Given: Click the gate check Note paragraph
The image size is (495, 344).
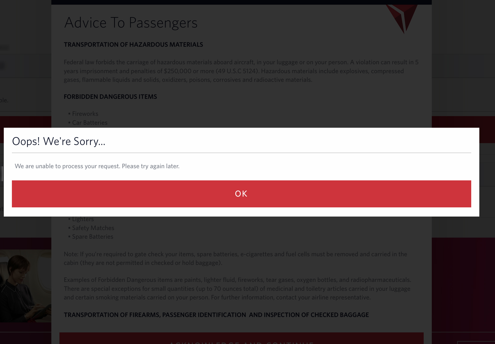Looking at the screenshot, I should tap(235, 258).
